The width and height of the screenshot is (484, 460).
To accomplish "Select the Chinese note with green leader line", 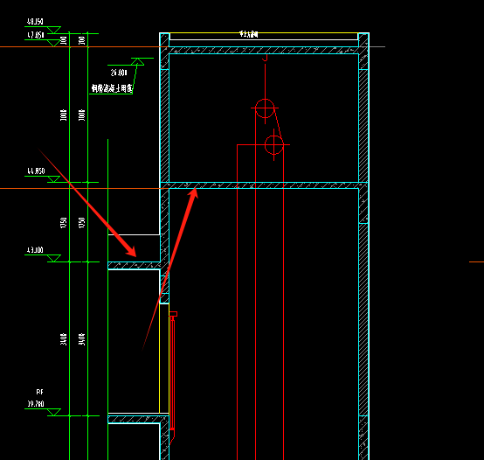I will click(112, 88).
